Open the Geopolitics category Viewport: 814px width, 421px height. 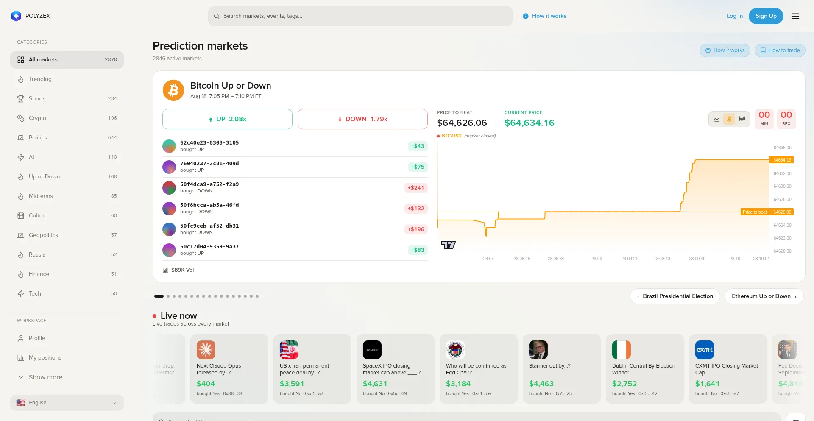[x=67, y=235]
